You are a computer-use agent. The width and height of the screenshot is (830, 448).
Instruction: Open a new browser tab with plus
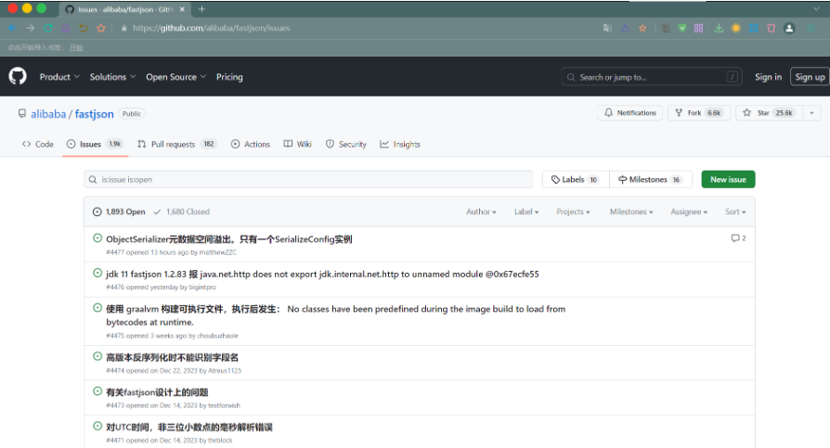click(201, 9)
